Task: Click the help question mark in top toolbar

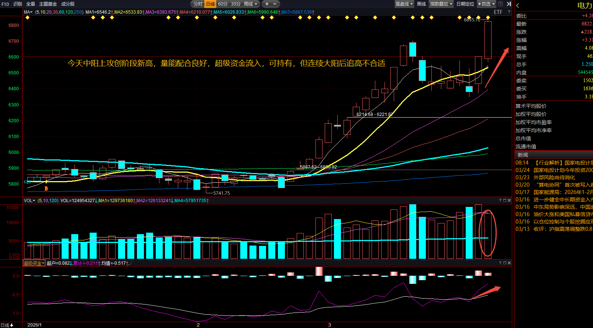Action: point(500,4)
